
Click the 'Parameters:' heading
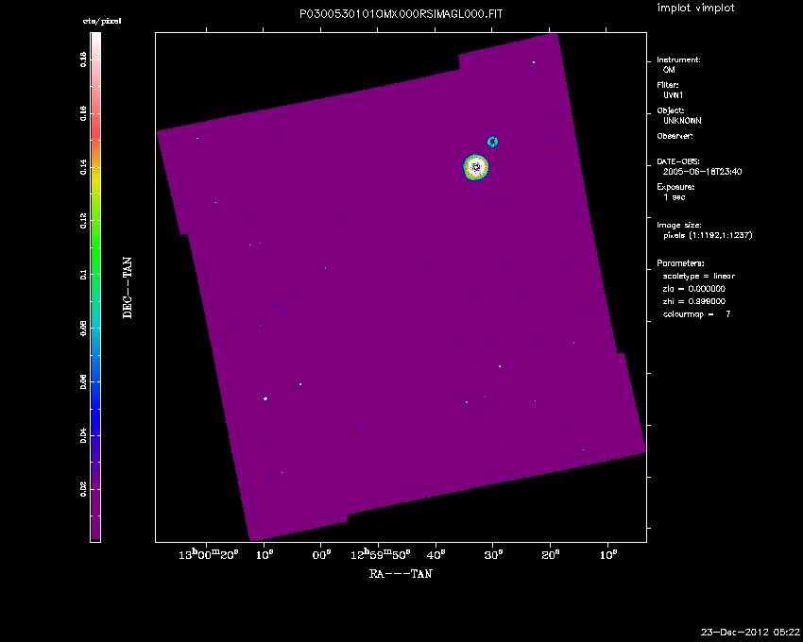[680, 263]
